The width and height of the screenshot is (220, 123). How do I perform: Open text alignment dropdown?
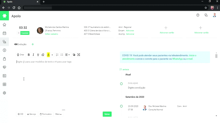click(x=67, y=55)
